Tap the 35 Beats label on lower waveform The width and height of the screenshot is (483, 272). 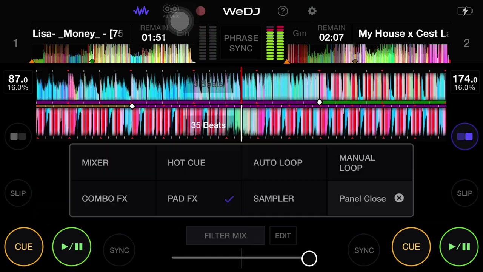208,125
